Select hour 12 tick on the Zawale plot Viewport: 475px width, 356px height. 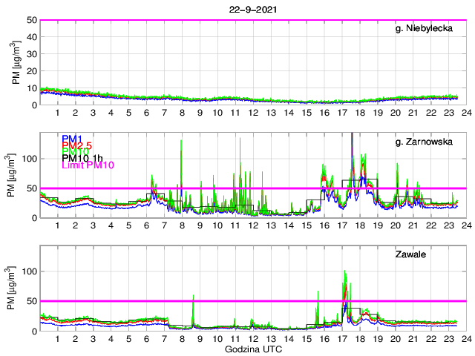[252, 339]
